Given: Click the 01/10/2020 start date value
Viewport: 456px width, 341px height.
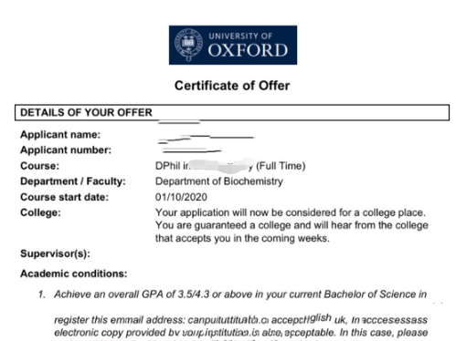Looking at the screenshot, I should (x=181, y=197).
